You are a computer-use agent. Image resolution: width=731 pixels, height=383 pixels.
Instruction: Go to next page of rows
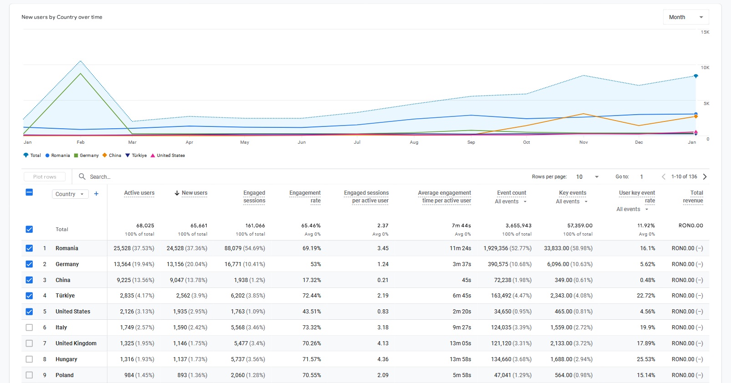[705, 176]
